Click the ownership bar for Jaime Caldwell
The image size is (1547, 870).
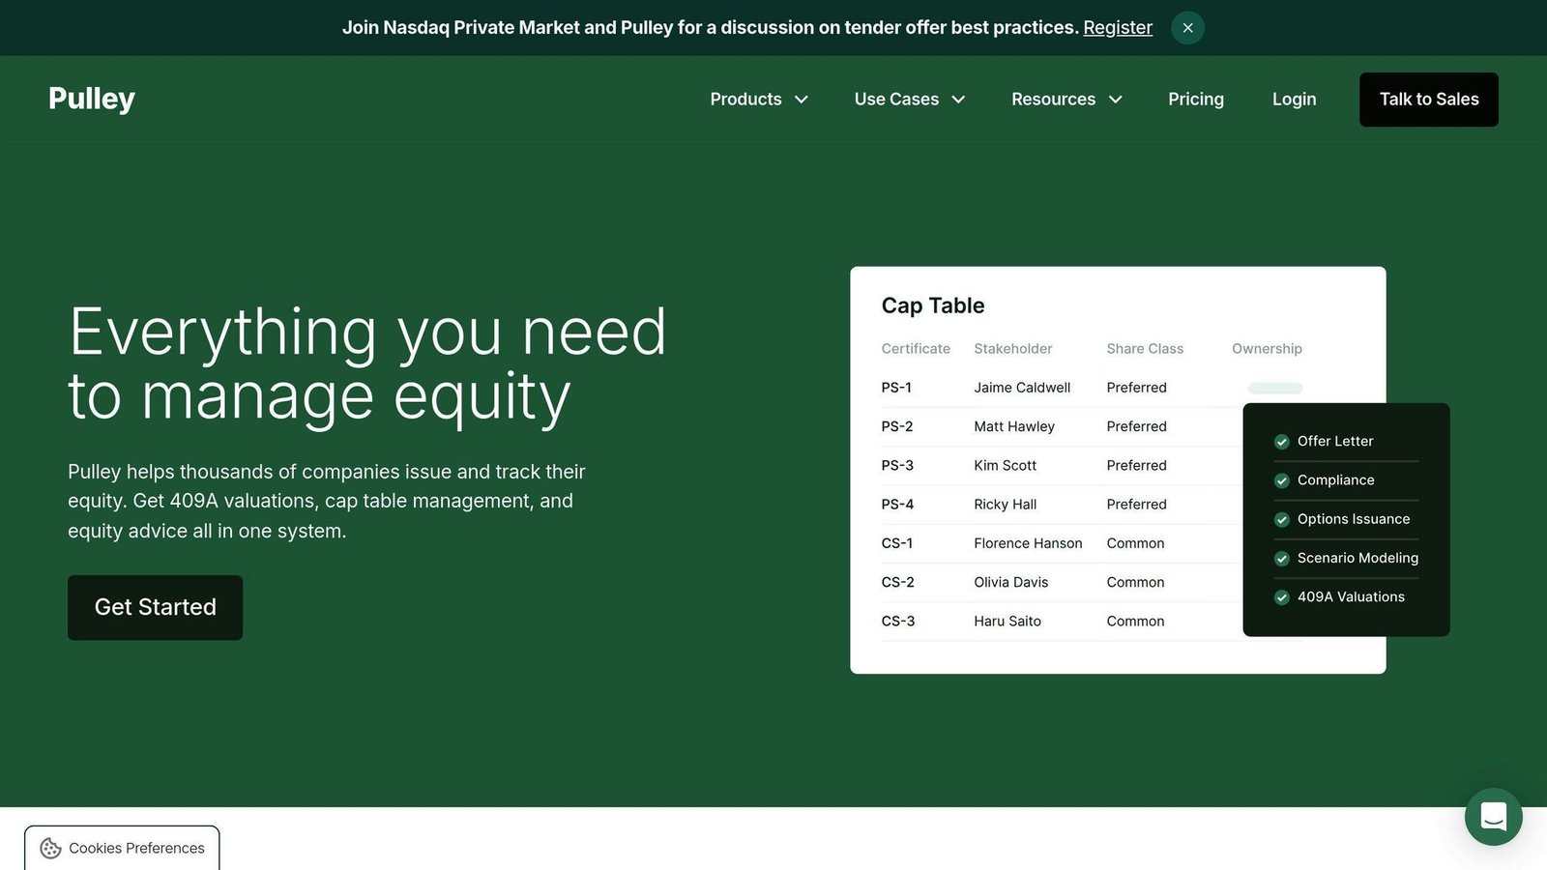click(1275, 388)
